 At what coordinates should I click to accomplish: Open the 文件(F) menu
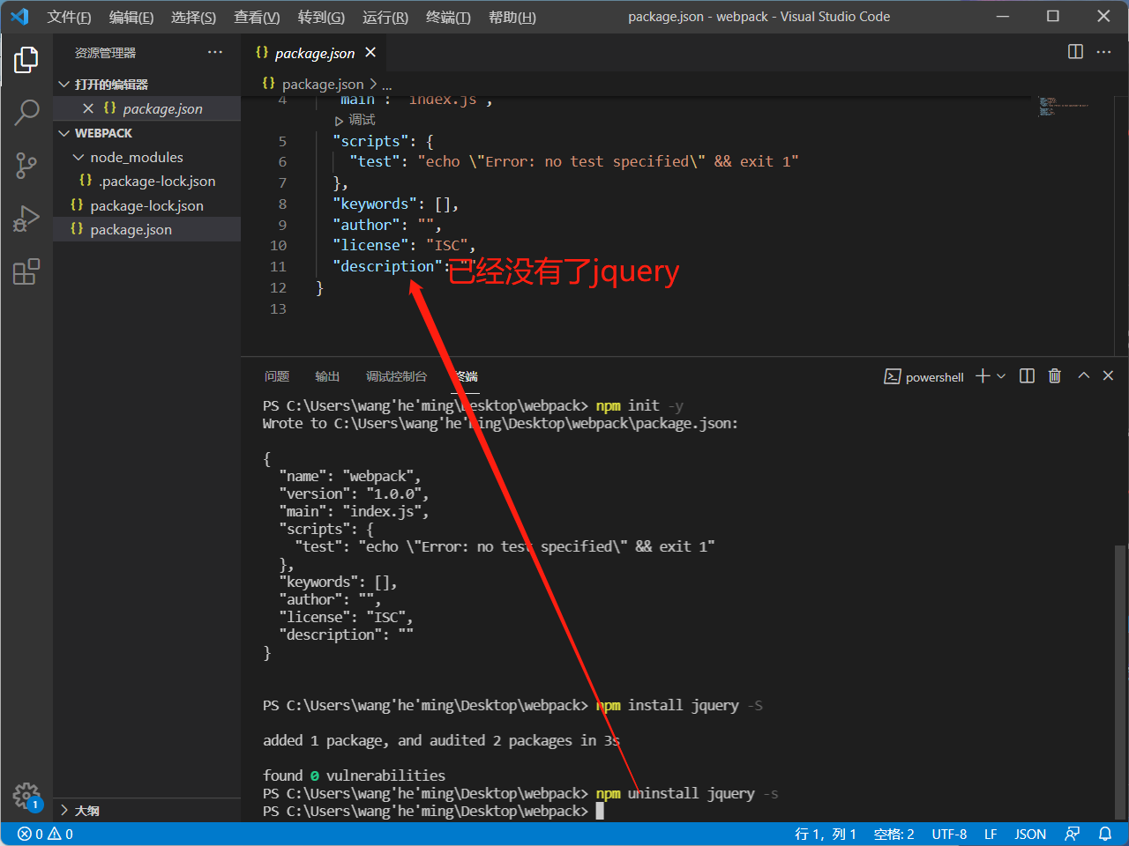69,17
